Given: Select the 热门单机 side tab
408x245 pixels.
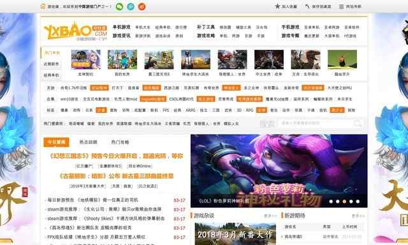Looking at the screenshot, I should pos(52,53).
